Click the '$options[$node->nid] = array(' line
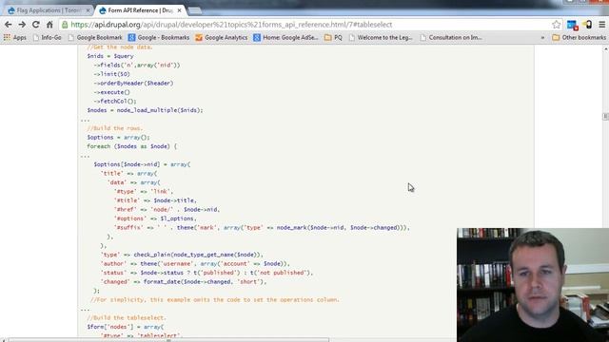The image size is (609, 342). [142, 164]
